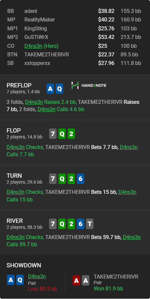Click the D4ns3n Raises link in preflop
The width and height of the screenshot is (150, 299).
[34, 102]
